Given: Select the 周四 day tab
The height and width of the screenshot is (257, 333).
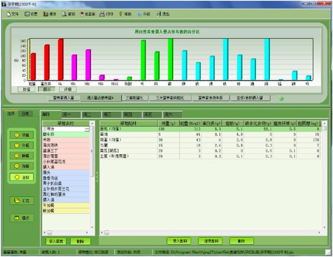Looking at the screenshot, I should click(132, 115).
